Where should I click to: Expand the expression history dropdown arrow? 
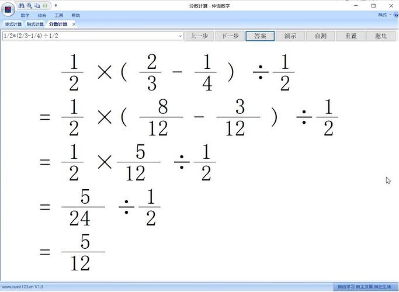pos(181,36)
